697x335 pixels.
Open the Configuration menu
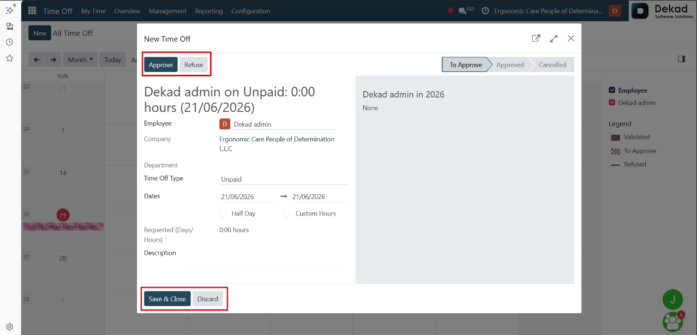click(250, 11)
